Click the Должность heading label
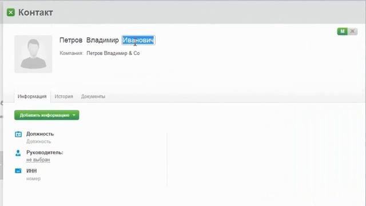The height and width of the screenshot is (206, 366). click(40, 134)
